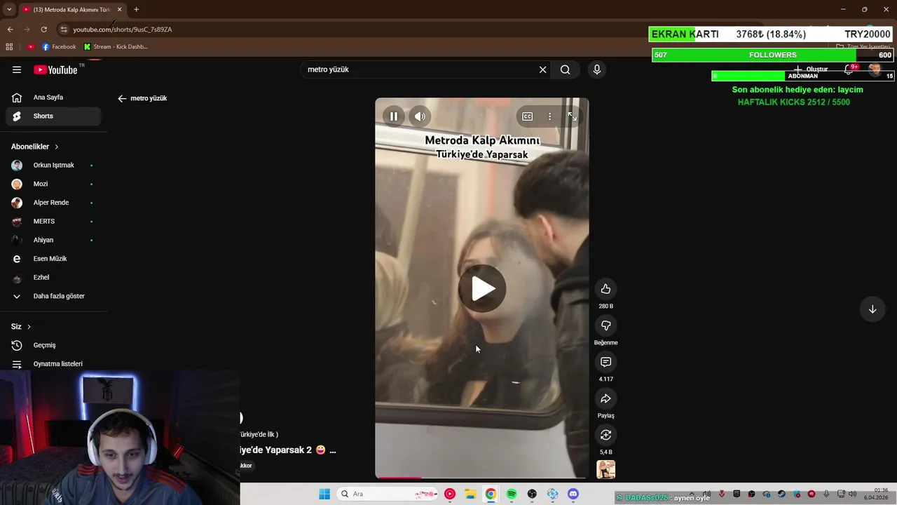Viewport: 897px width, 505px height.
Task: Mute the Short's volume
Action: [420, 116]
